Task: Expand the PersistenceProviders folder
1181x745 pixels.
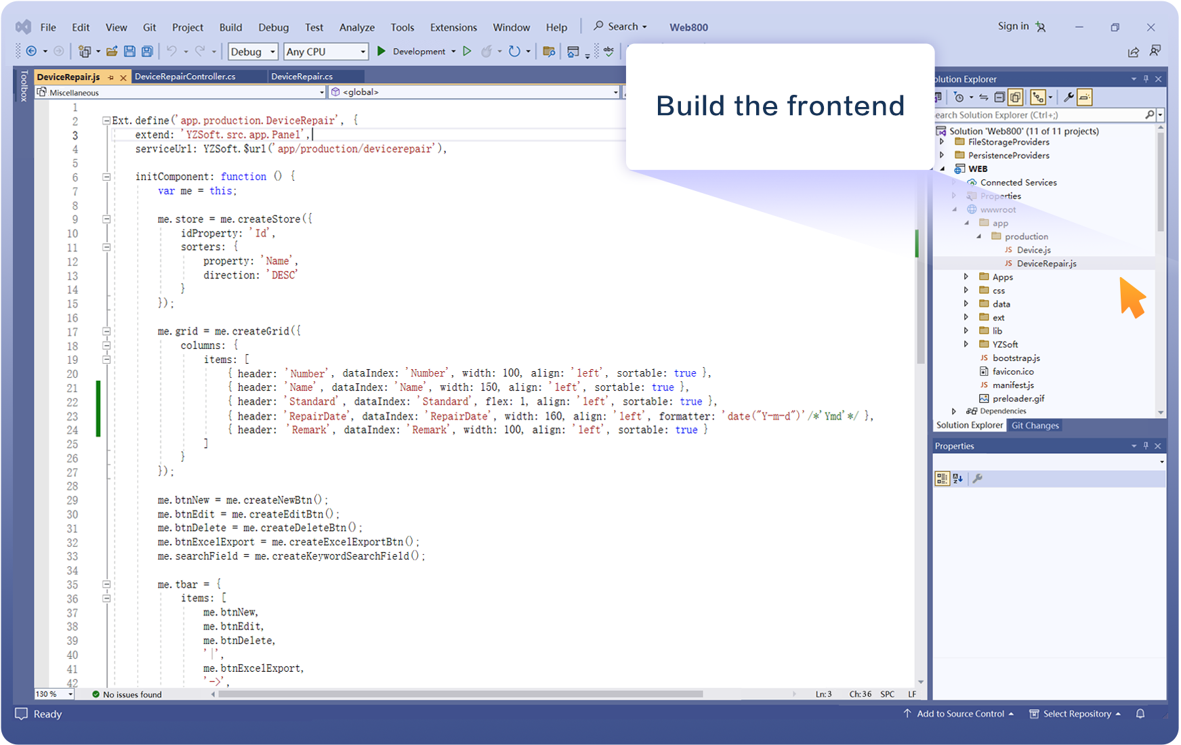Action: pyautogui.click(x=942, y=155)
